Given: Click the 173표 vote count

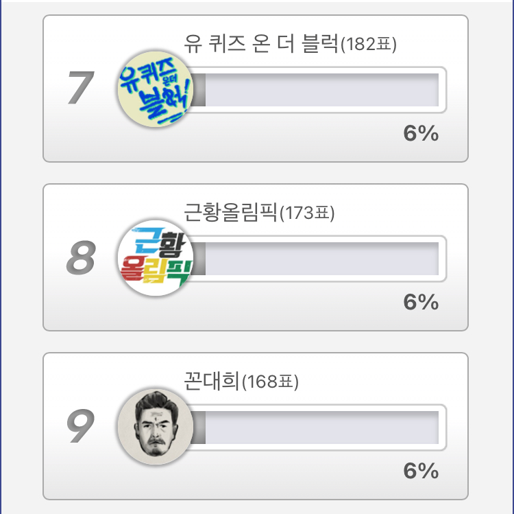Looking at the screenshot, I should 307,214.
